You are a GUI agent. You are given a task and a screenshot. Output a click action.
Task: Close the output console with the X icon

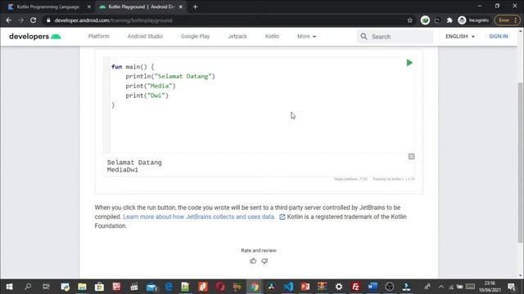(x=411, y=157)
